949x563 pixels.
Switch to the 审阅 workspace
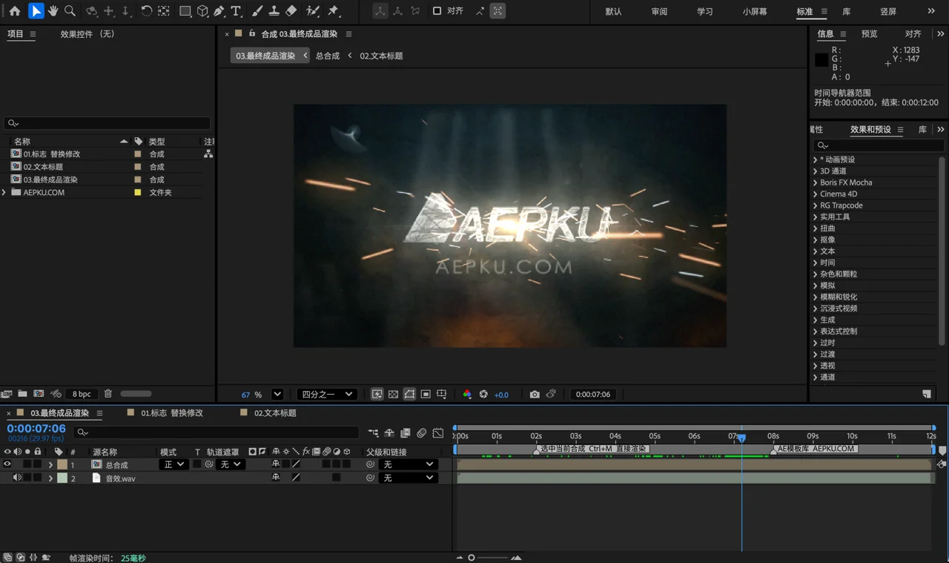659,12
